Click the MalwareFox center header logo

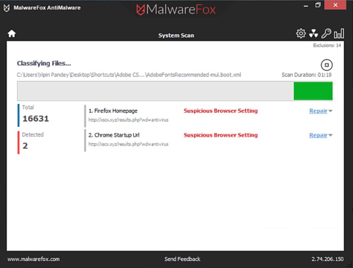176,10
